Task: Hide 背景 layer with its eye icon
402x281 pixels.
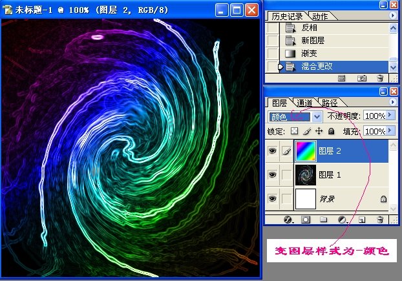Action: [272, 199]
